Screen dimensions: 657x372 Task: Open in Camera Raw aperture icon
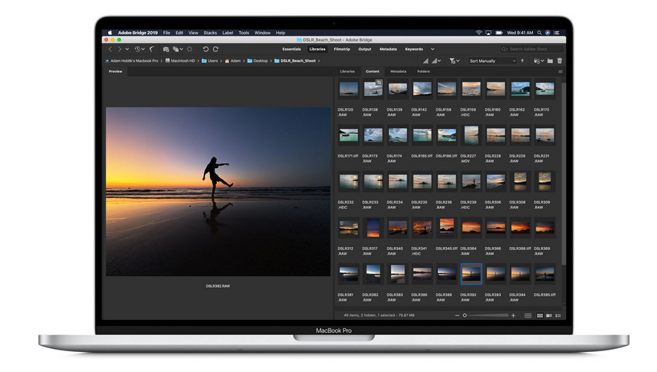coord(189,49)
